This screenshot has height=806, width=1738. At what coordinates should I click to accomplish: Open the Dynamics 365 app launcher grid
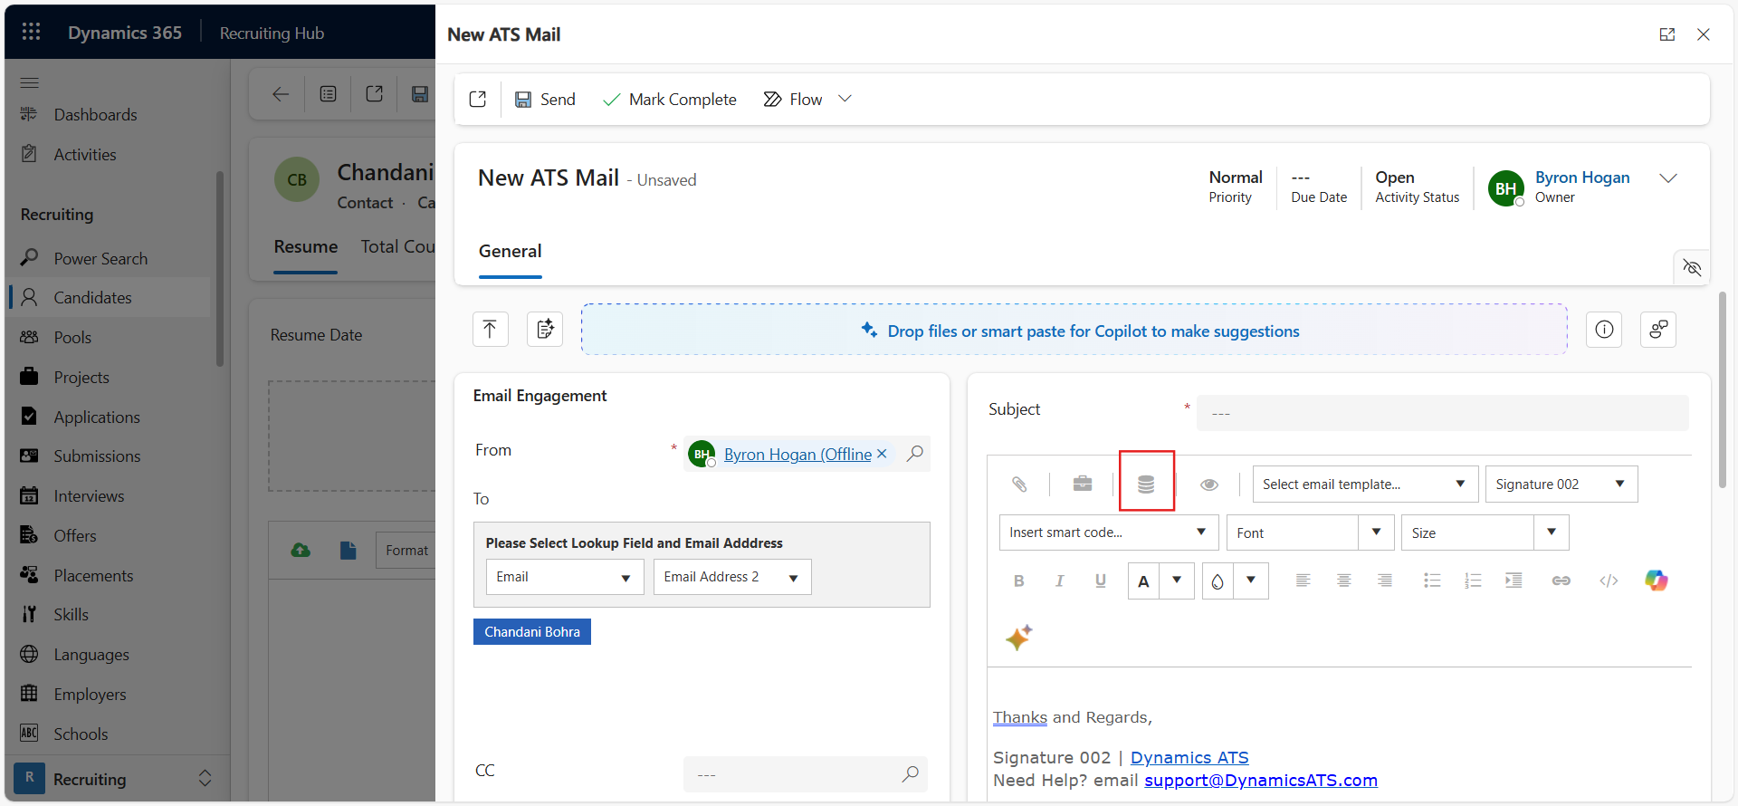point(31,33)
